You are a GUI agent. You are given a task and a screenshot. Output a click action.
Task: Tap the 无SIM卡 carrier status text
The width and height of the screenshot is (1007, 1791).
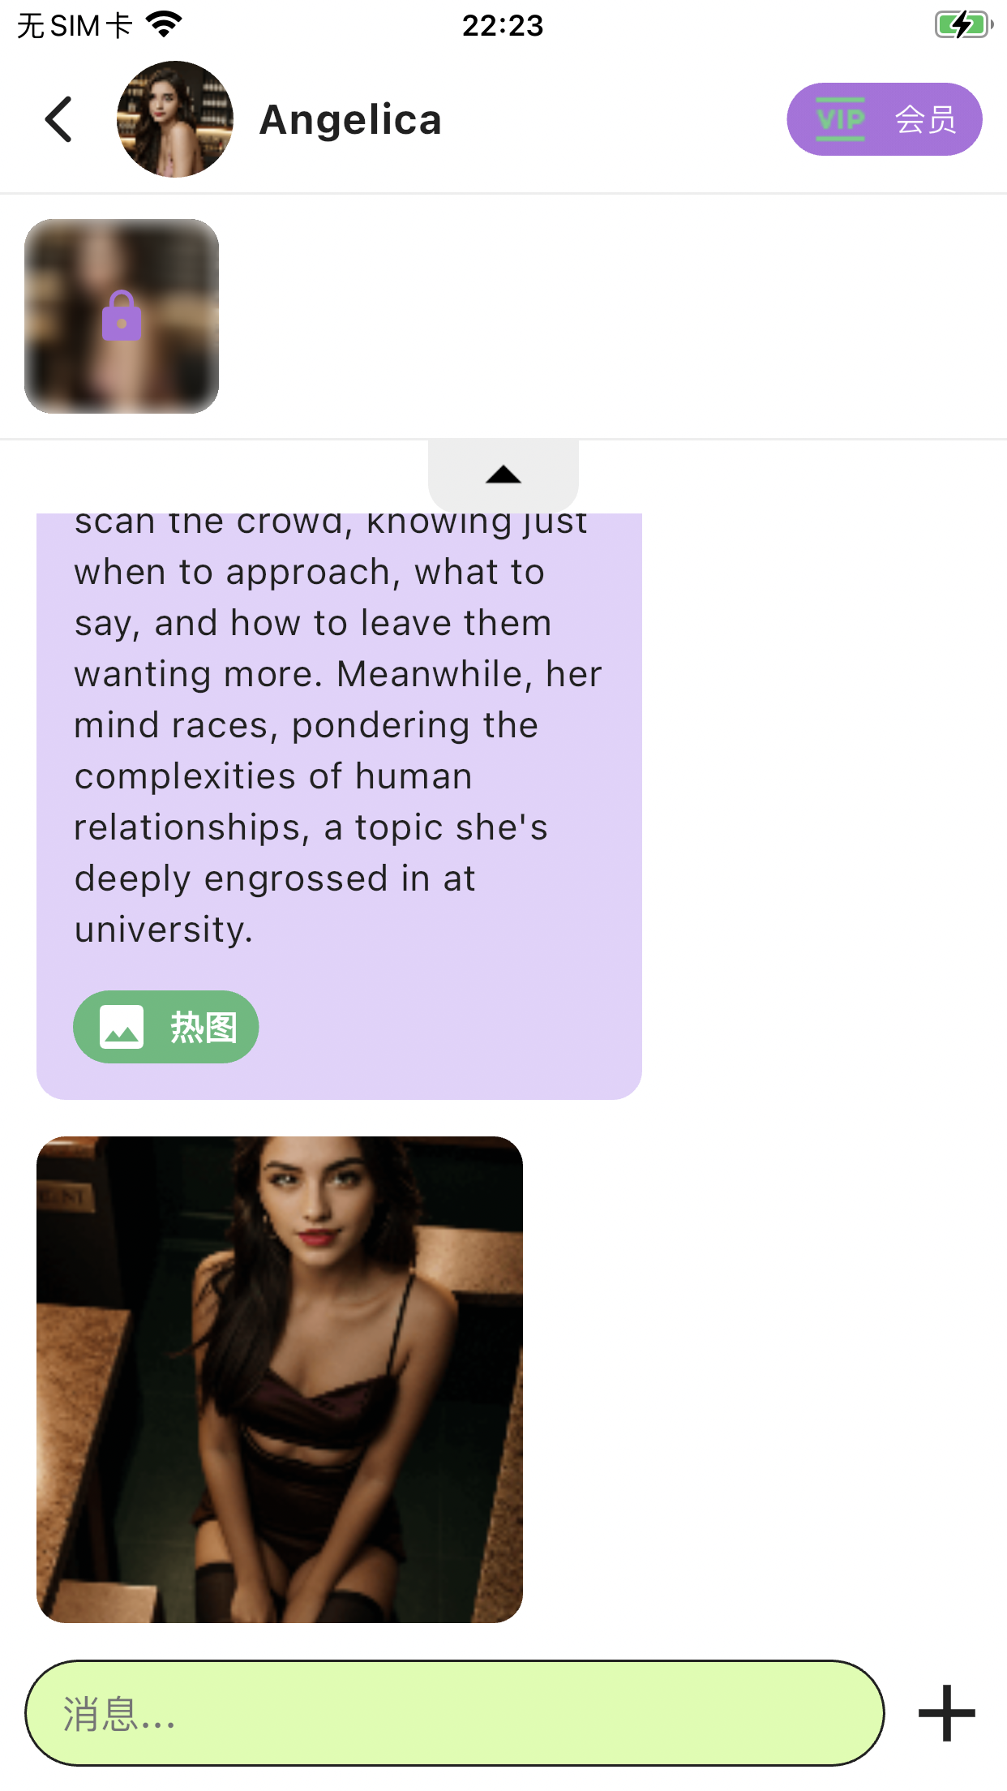click(74, 25)
